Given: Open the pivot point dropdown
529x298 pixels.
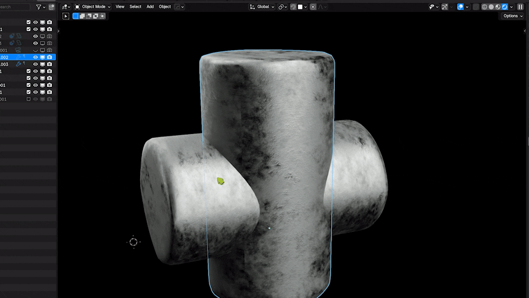Looking at the screenshot, I should [282, 7].
